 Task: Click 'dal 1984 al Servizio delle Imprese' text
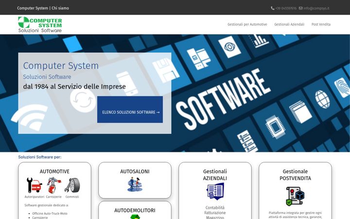pyautogui.click(x=74, y=87)
